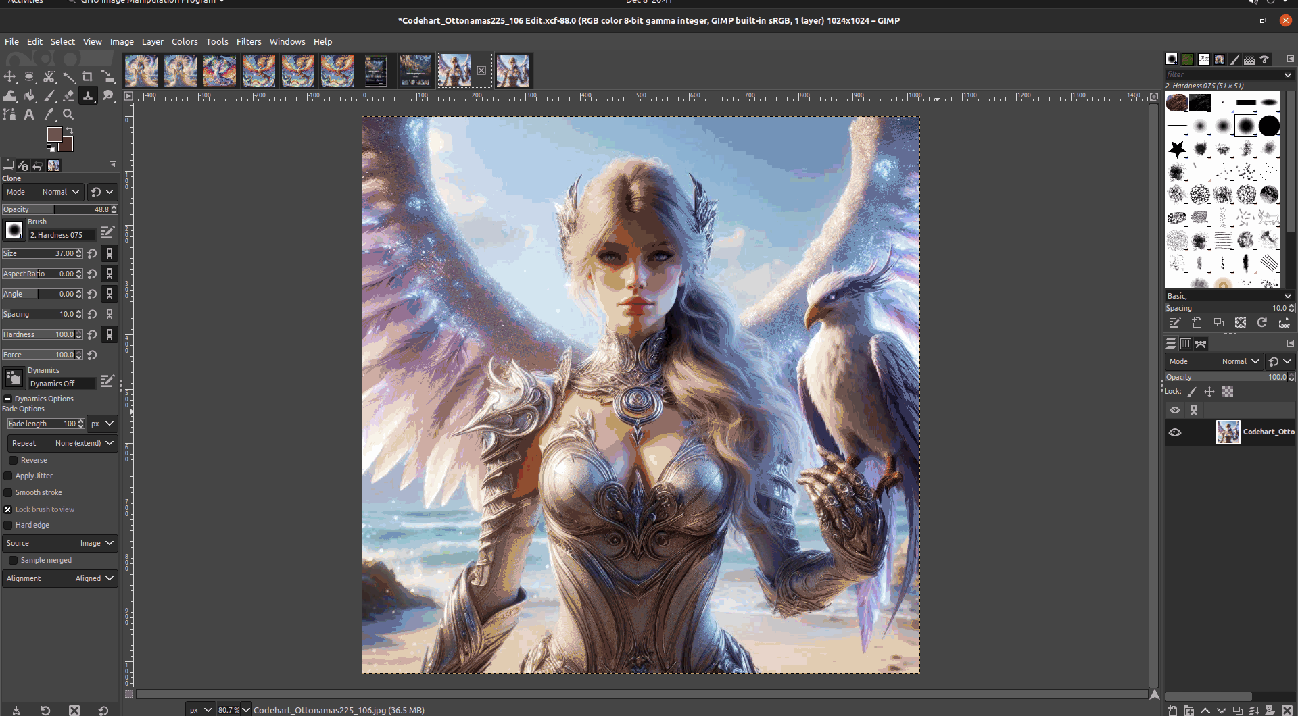Select the Warp Transform tool
This screenshot has height=716, width=1298.
pyautogui.click(x=10, y=96)
